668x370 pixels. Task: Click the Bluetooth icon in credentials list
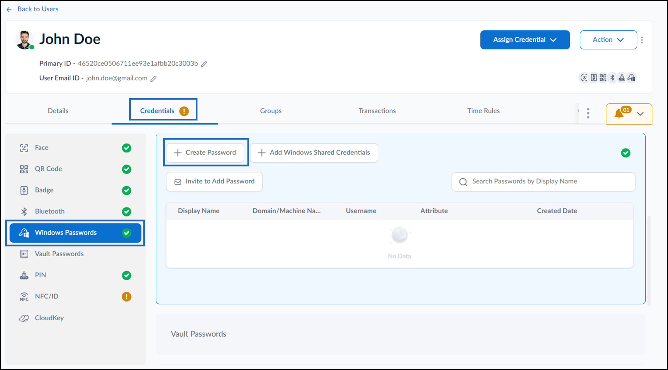pos(24,212)
